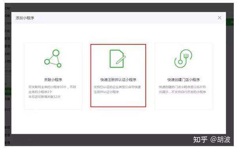
Task: Choose 快速创建门店小程序 option title
Action: [184, 80]
